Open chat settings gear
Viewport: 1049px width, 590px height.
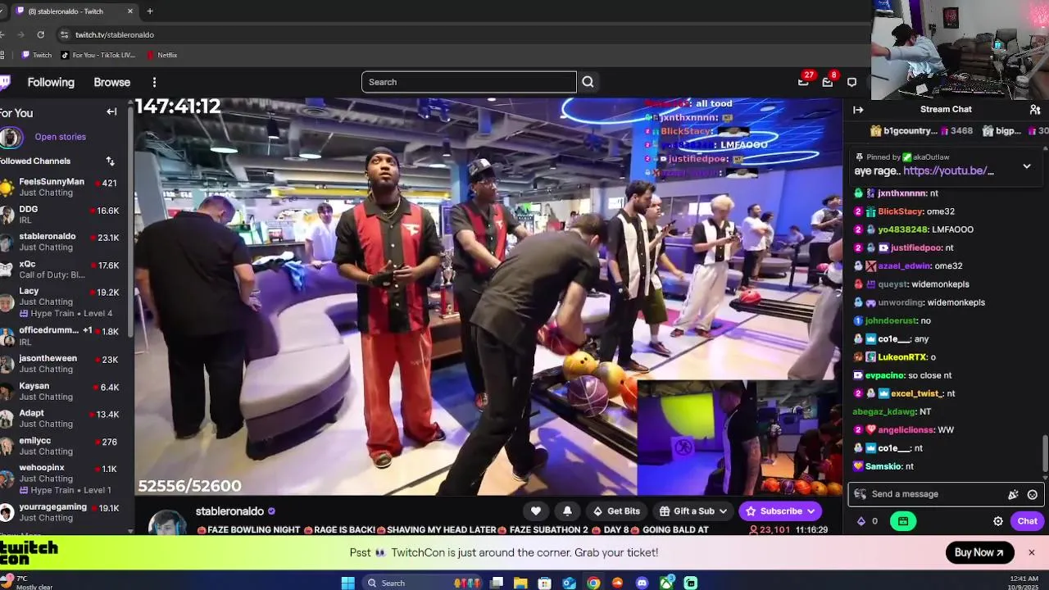(x=998, y=521)
